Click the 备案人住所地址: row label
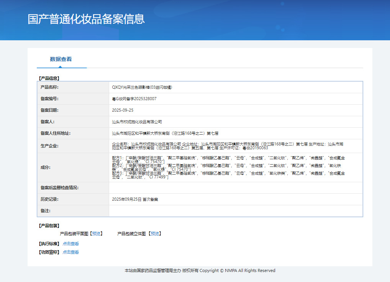390x282 pixels. coord(56,133)
